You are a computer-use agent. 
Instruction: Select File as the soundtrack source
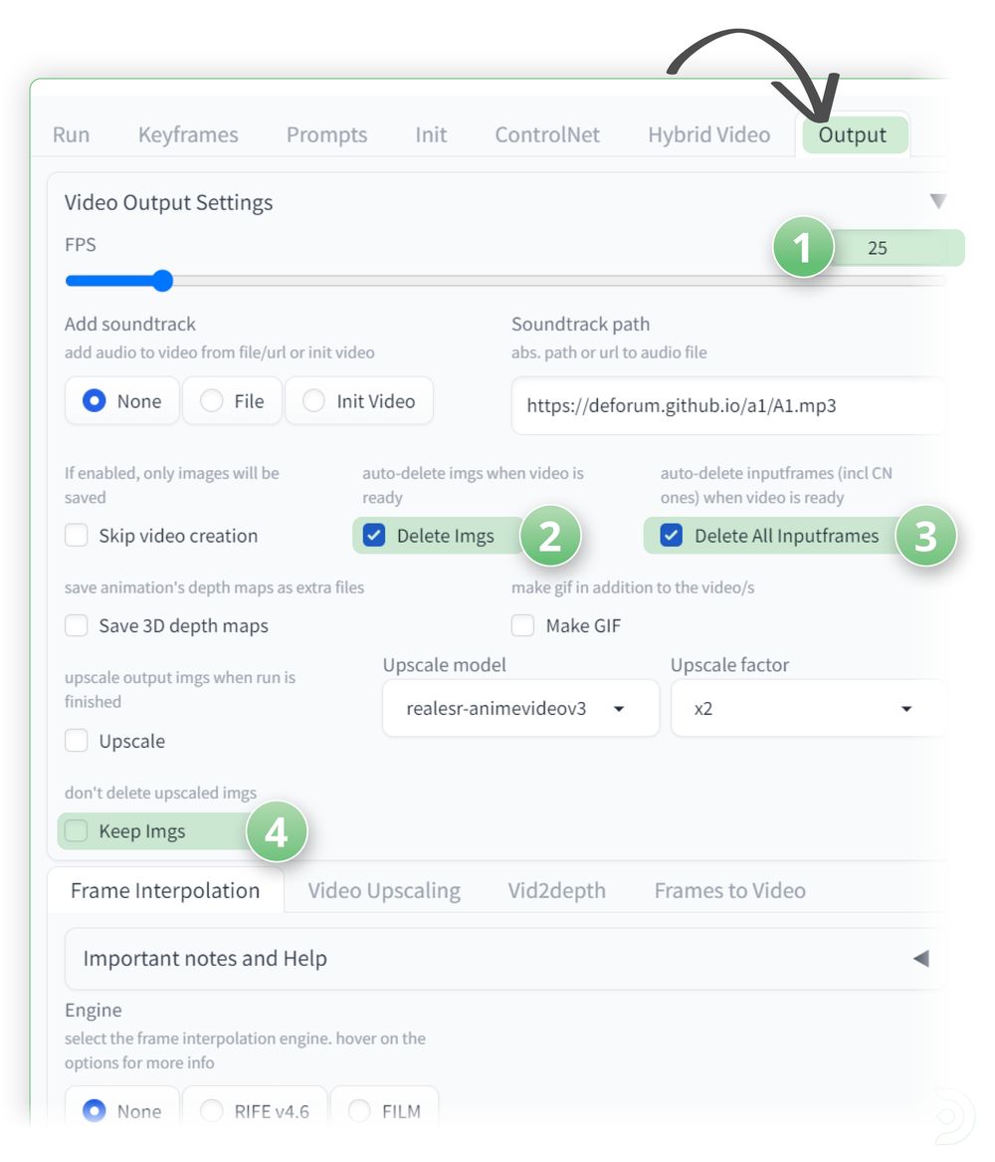coord(211,400)
